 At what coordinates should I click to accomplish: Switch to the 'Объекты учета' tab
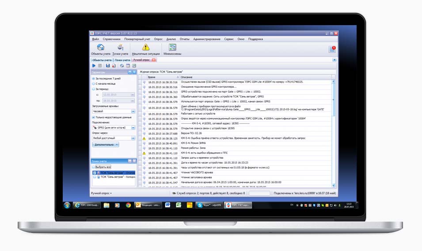pyautogui.click(x=102, y=60)
